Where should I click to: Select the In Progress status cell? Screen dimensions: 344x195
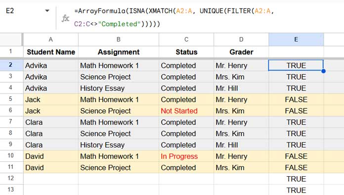pos(186,156)
